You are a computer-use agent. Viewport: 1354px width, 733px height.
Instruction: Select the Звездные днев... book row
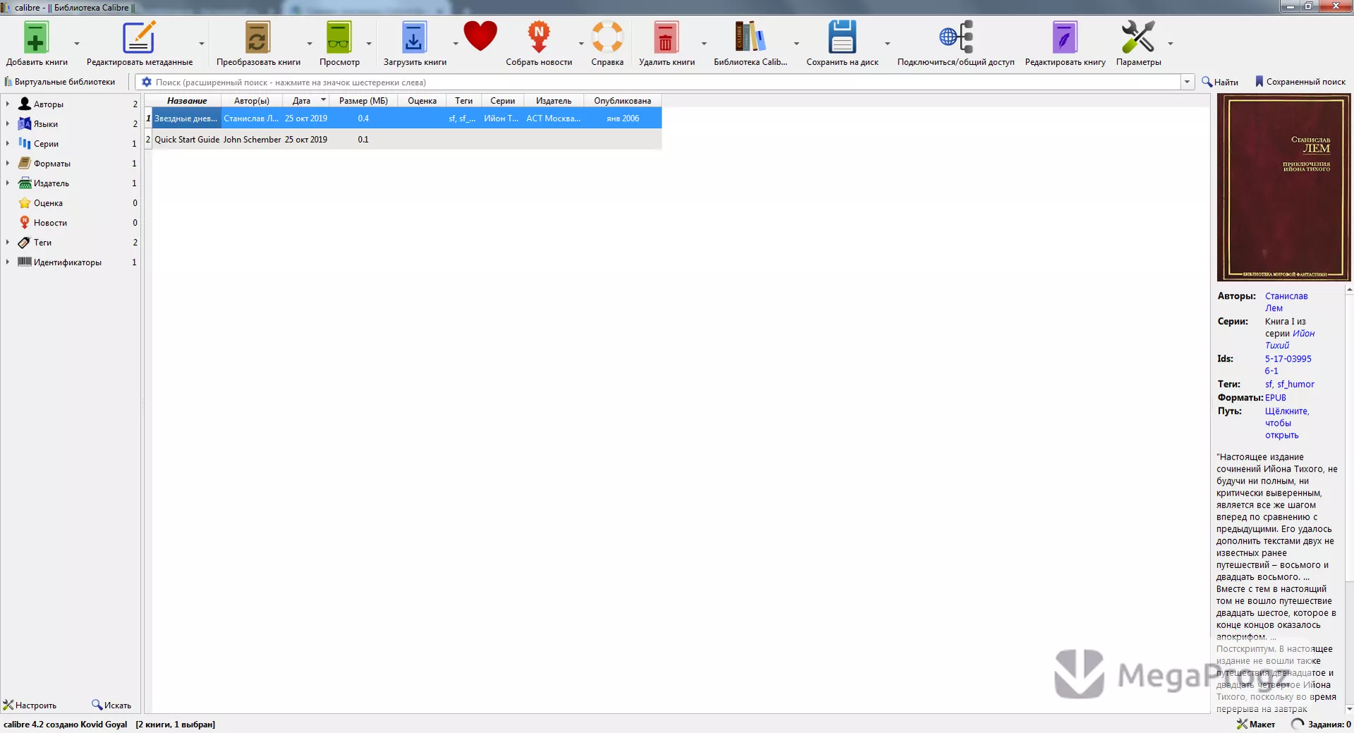coord(403,118)
